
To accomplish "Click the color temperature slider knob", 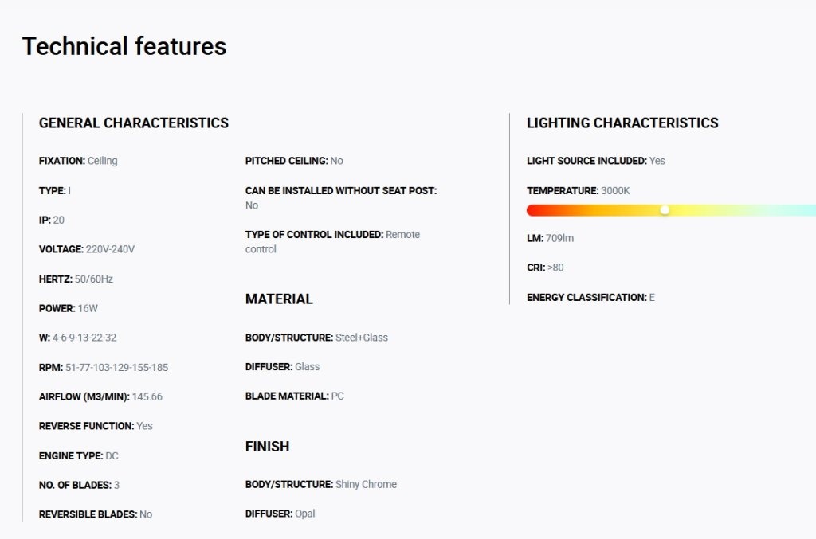I will [665, 210].
